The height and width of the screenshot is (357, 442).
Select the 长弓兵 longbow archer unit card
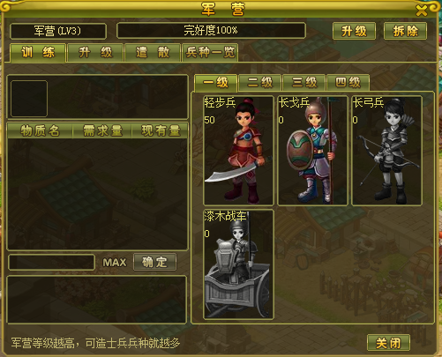click(x=387, y=150)
